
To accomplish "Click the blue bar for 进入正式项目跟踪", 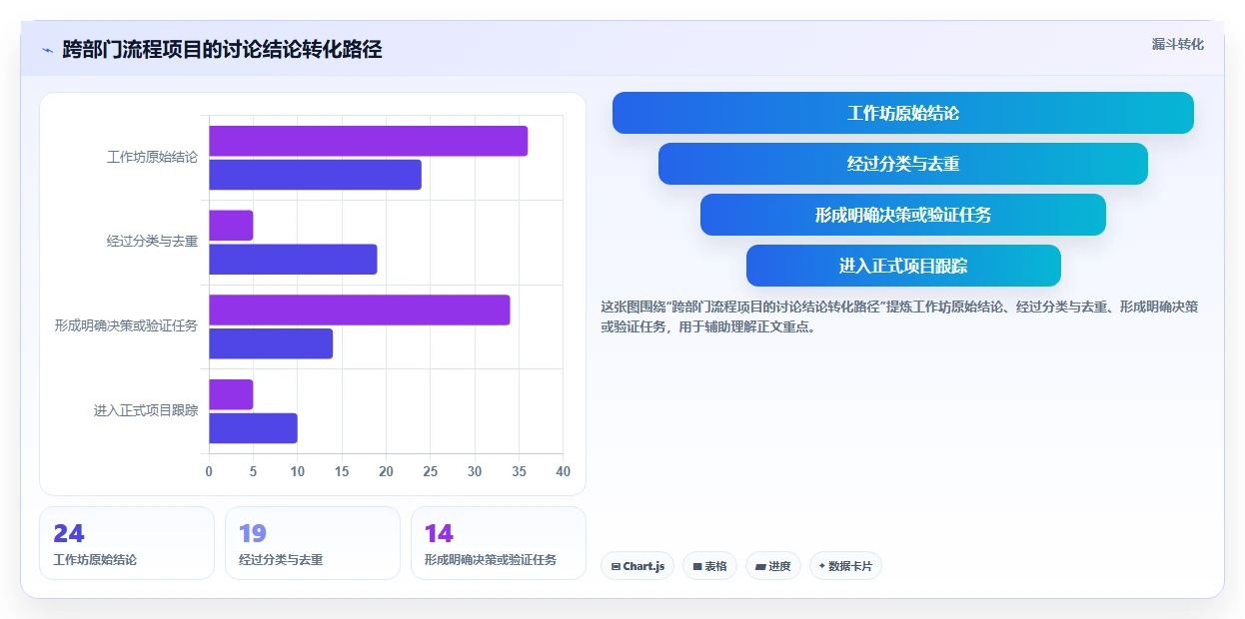I will click(x=253, y=428).
